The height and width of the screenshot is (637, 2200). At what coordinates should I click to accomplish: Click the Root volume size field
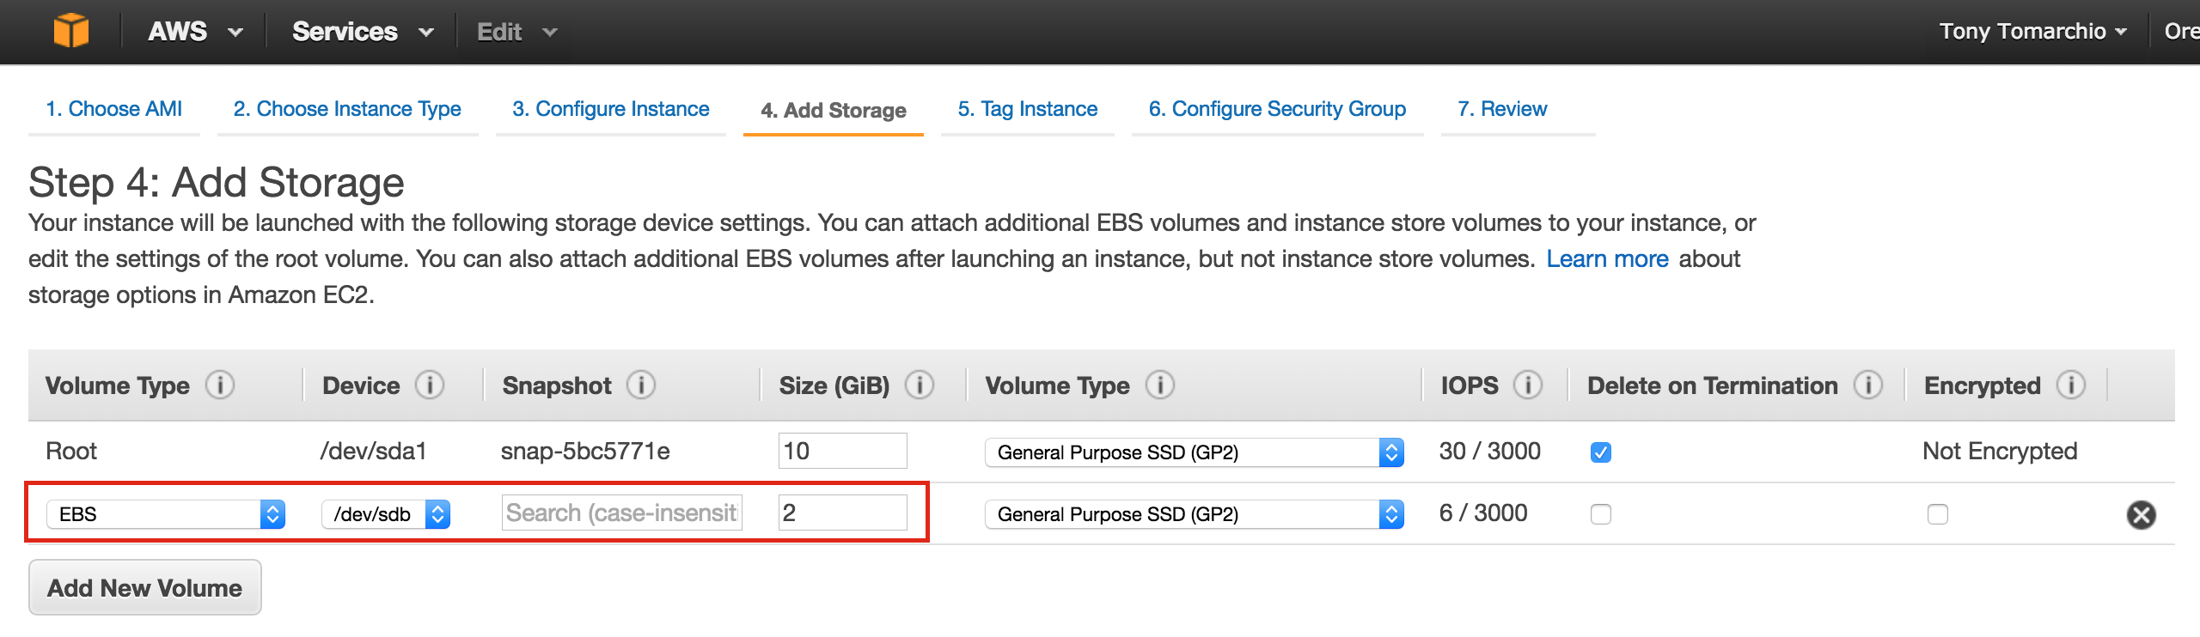[842, 451]
